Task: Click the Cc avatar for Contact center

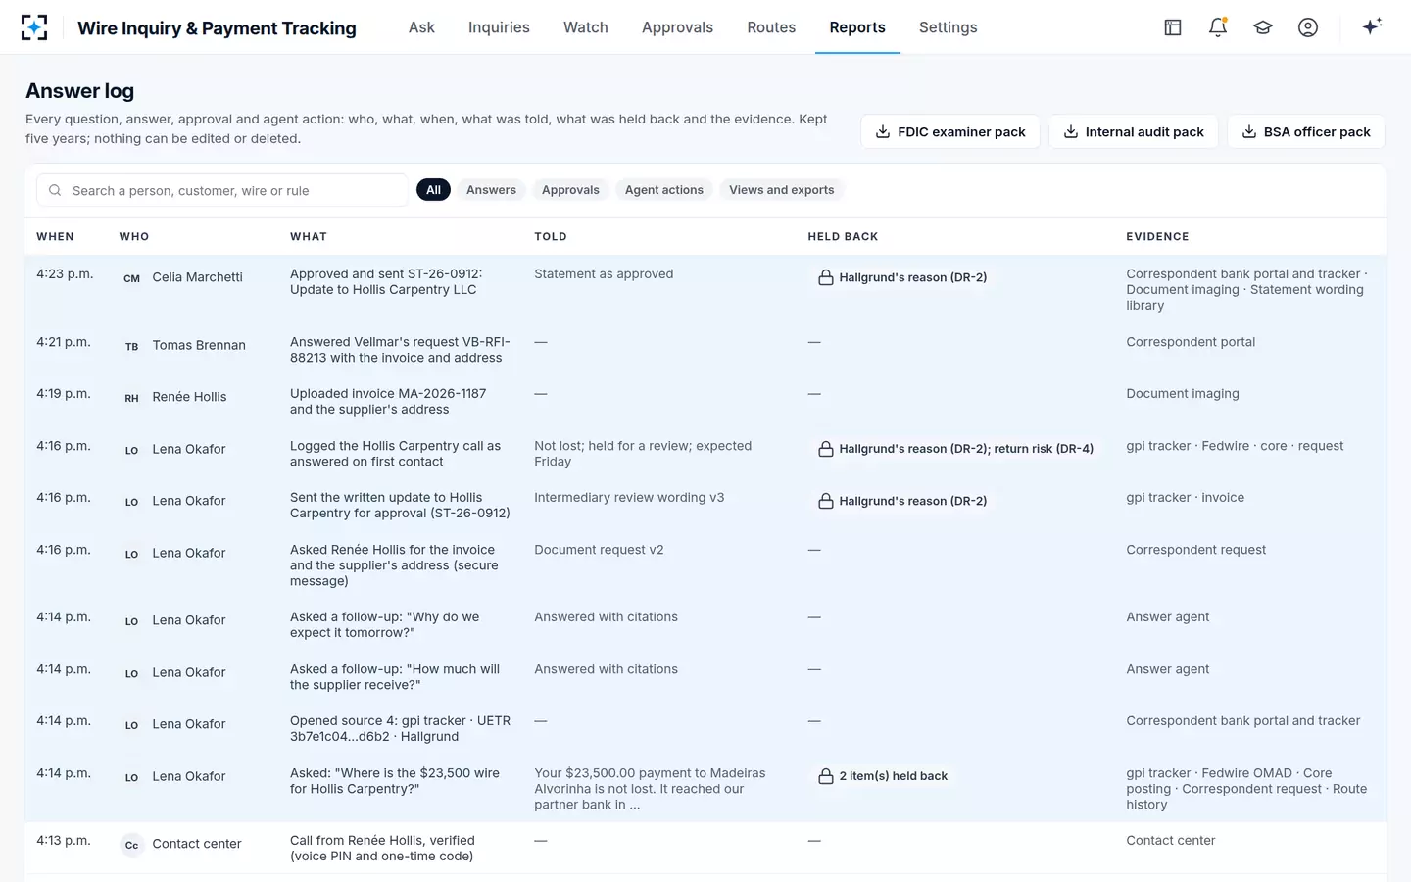Action: click(x=131, y=845)
